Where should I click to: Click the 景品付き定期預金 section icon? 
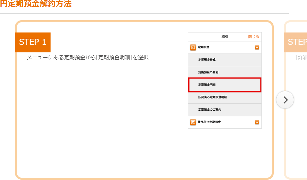pos(193,122)
